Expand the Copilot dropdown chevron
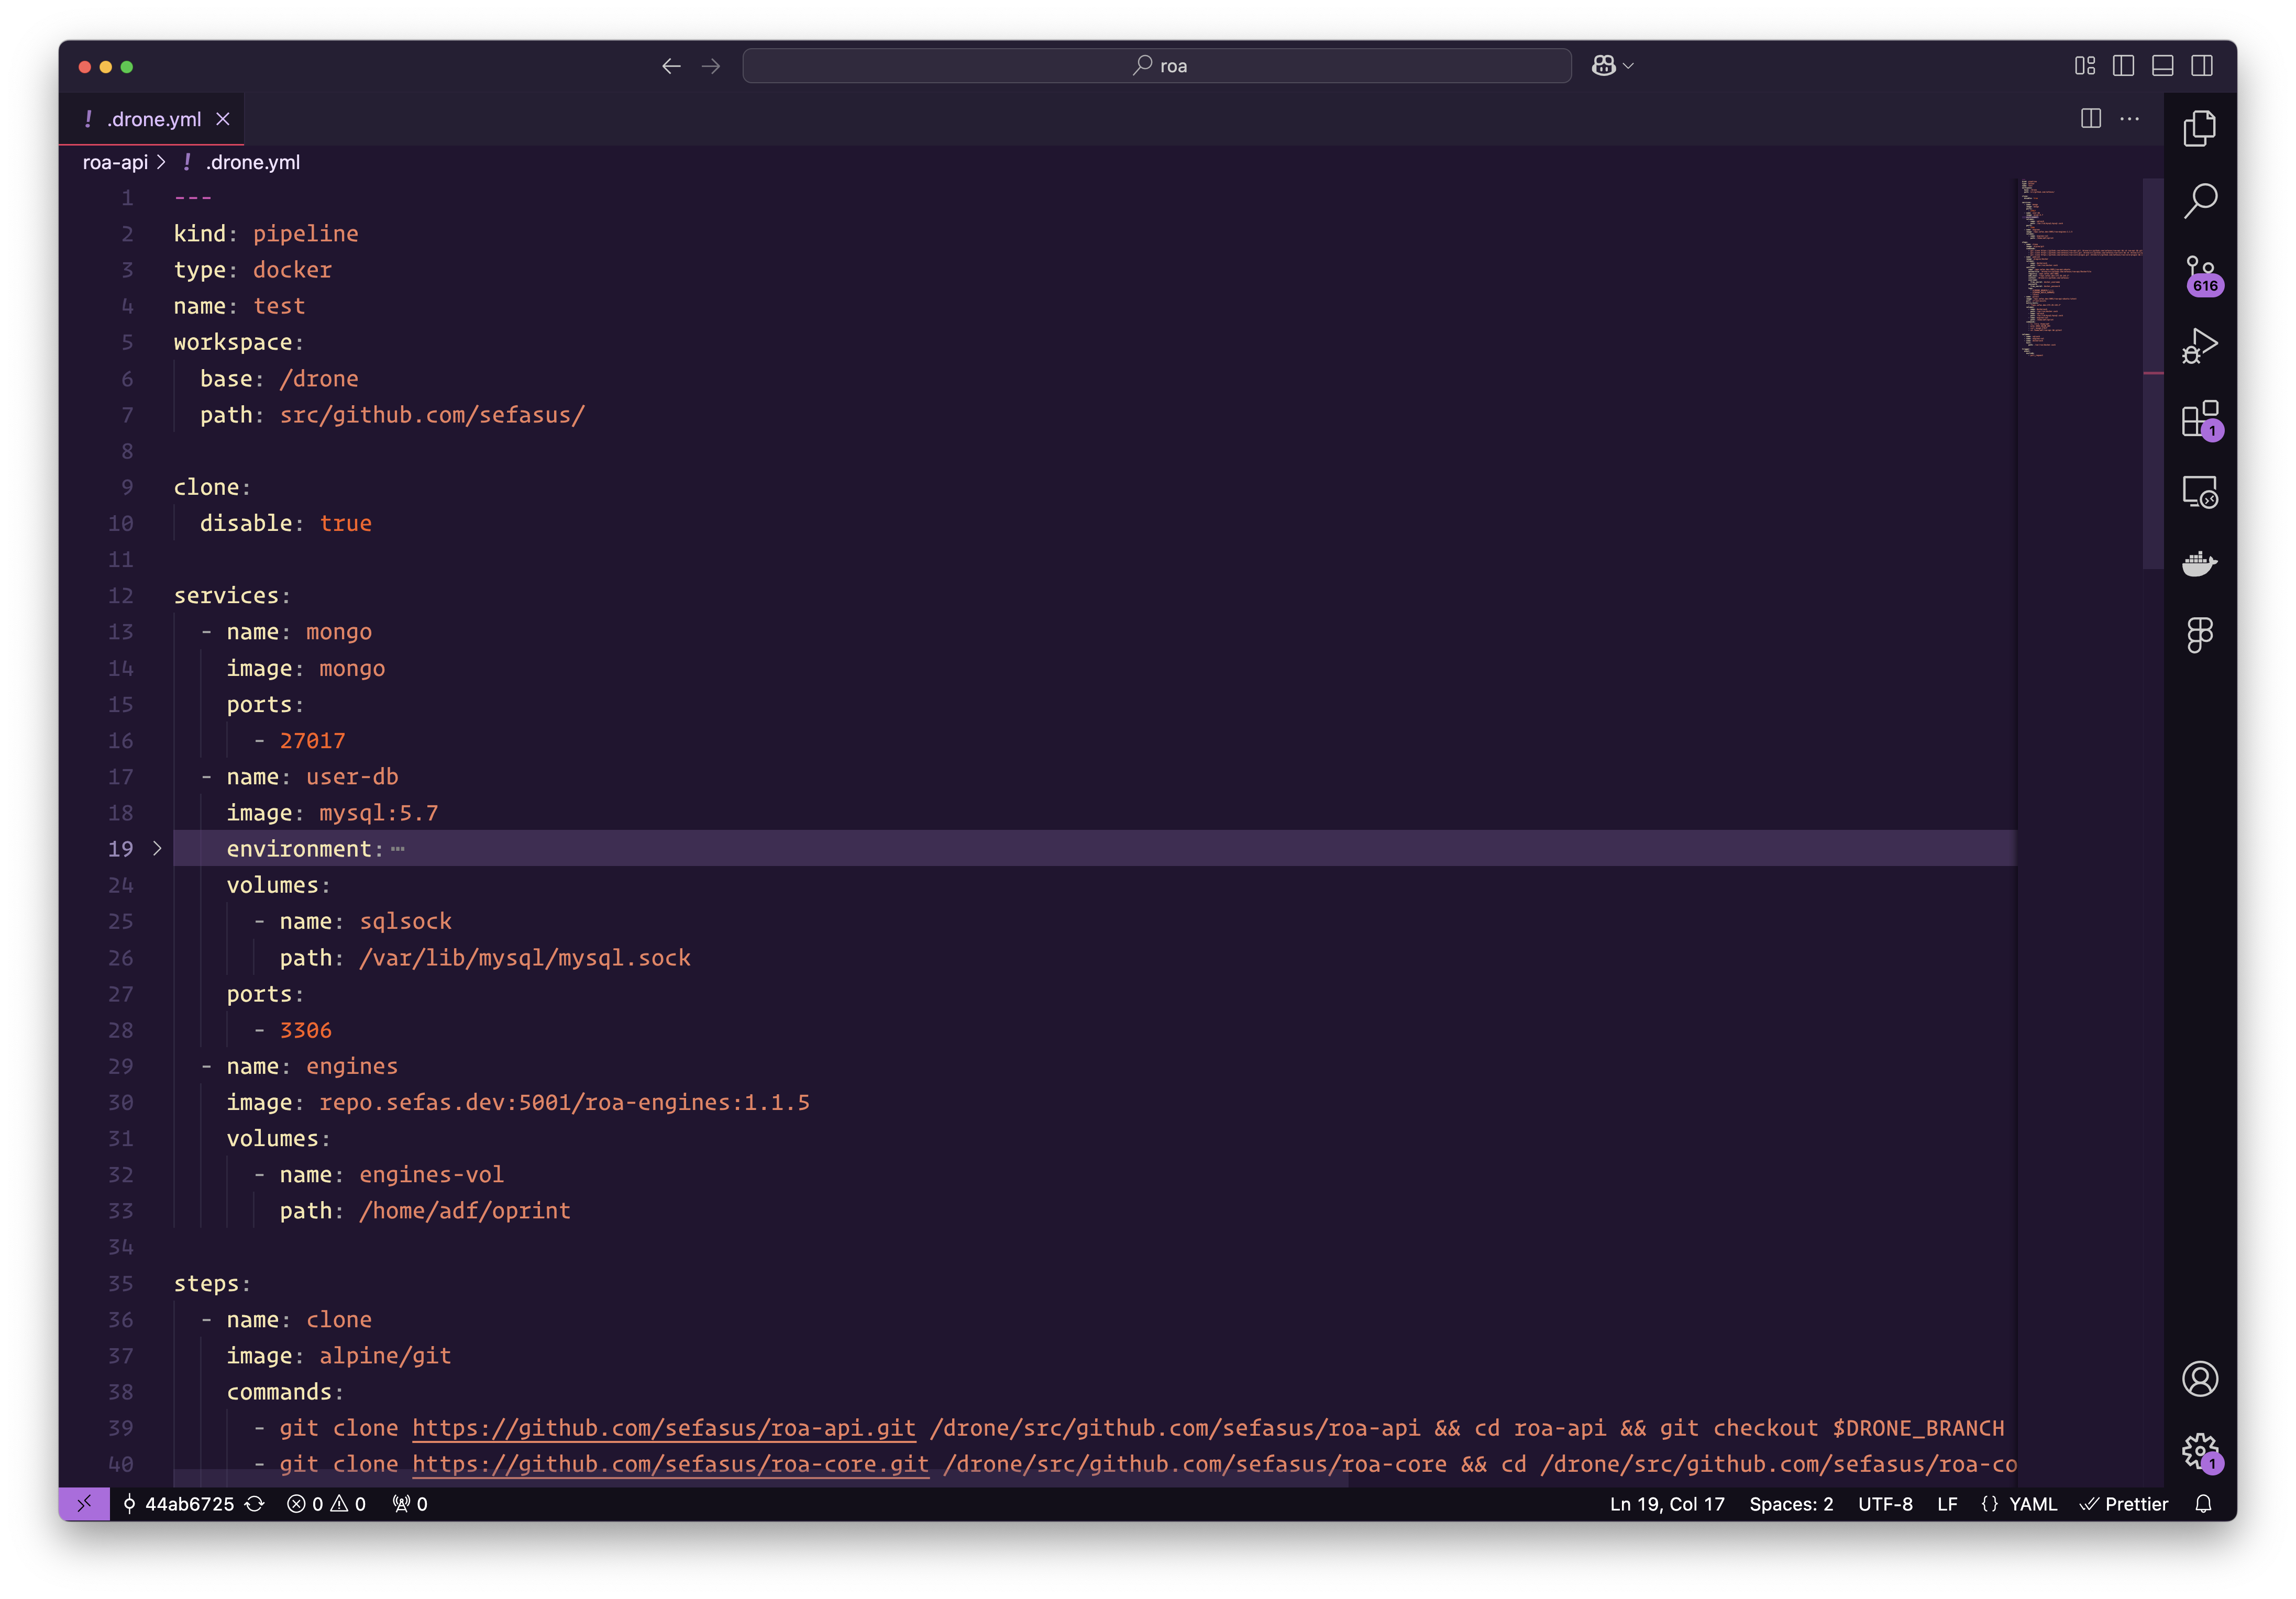 (x=1628, y=66)
